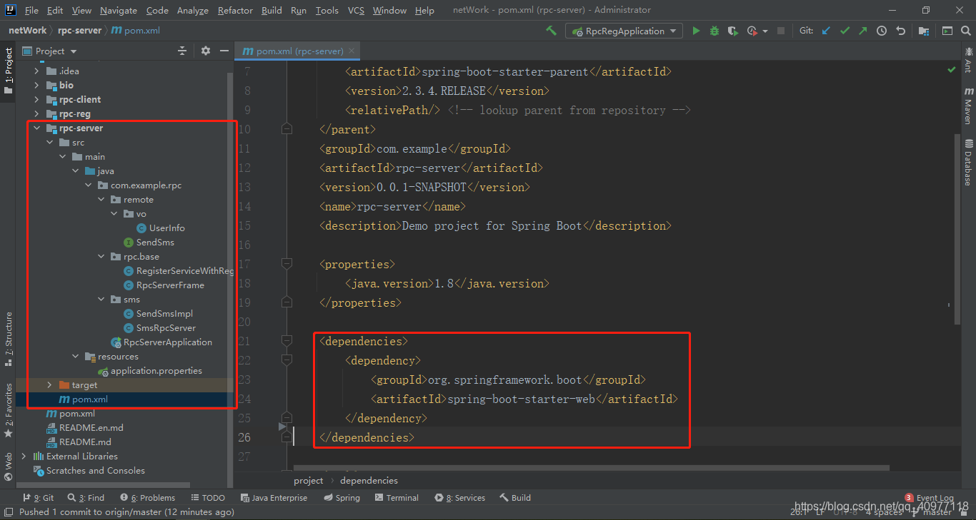This screenshot has width=976, height=520.
Task: Select RpcServerApplication in the tree
Action: [167, 342]
